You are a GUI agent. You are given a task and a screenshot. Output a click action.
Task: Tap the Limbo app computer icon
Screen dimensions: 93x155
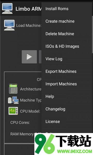pyautogui.click(x=7, y=9)
